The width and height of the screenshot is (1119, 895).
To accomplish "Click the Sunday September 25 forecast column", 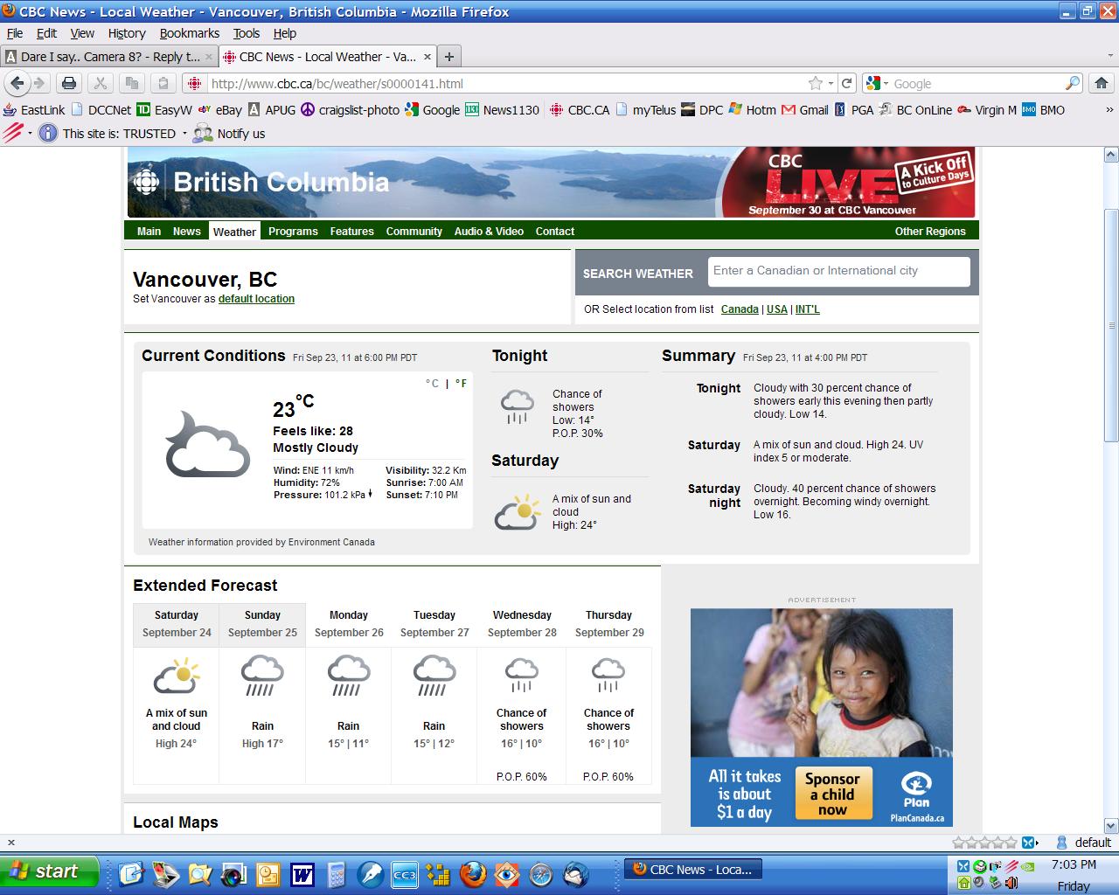I will click(x=262, y=694).
